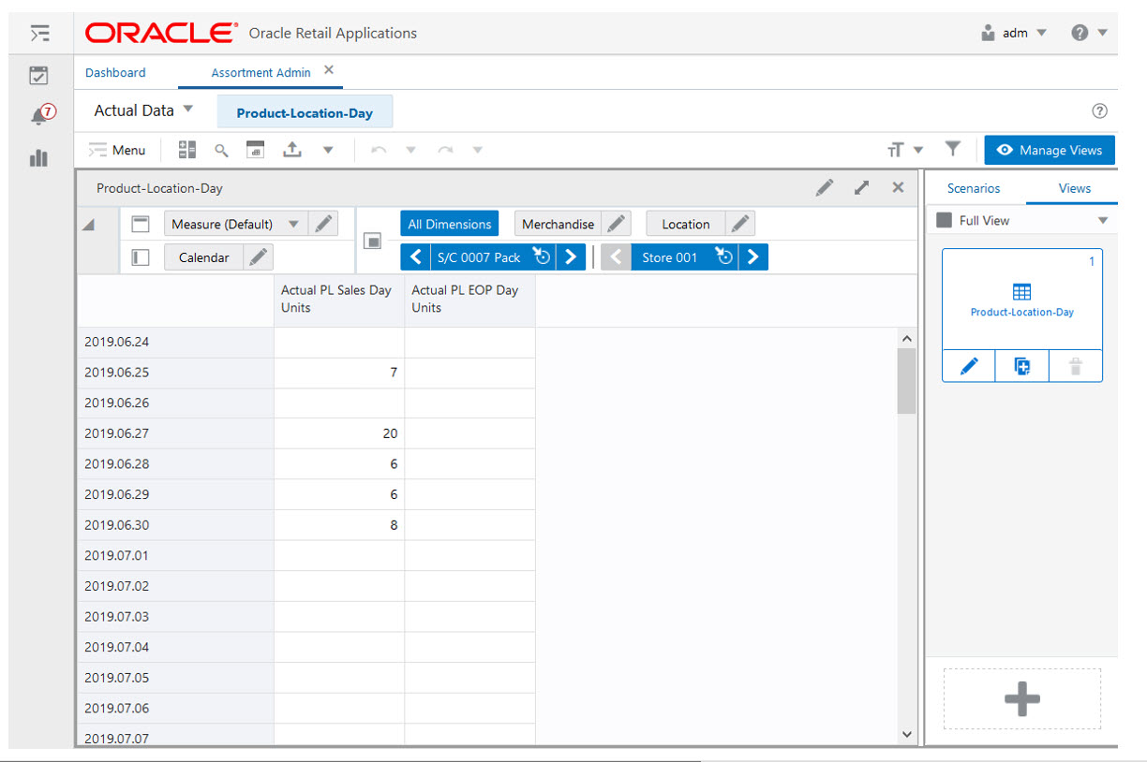
Task: Open the undo history dropdown arrow
Action: pos(410,150)
